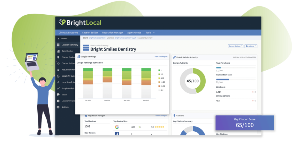
Task: Click the Citation Builder icon in sidebar
Action: point(58,63)
